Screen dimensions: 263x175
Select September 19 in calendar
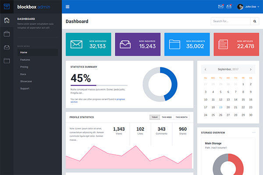pyautogui.click(x=221, y=107)
